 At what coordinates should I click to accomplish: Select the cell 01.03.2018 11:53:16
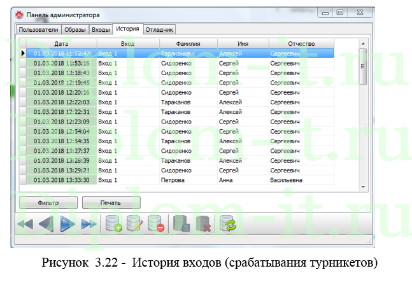pyautogui.click(x=62, y=63)
